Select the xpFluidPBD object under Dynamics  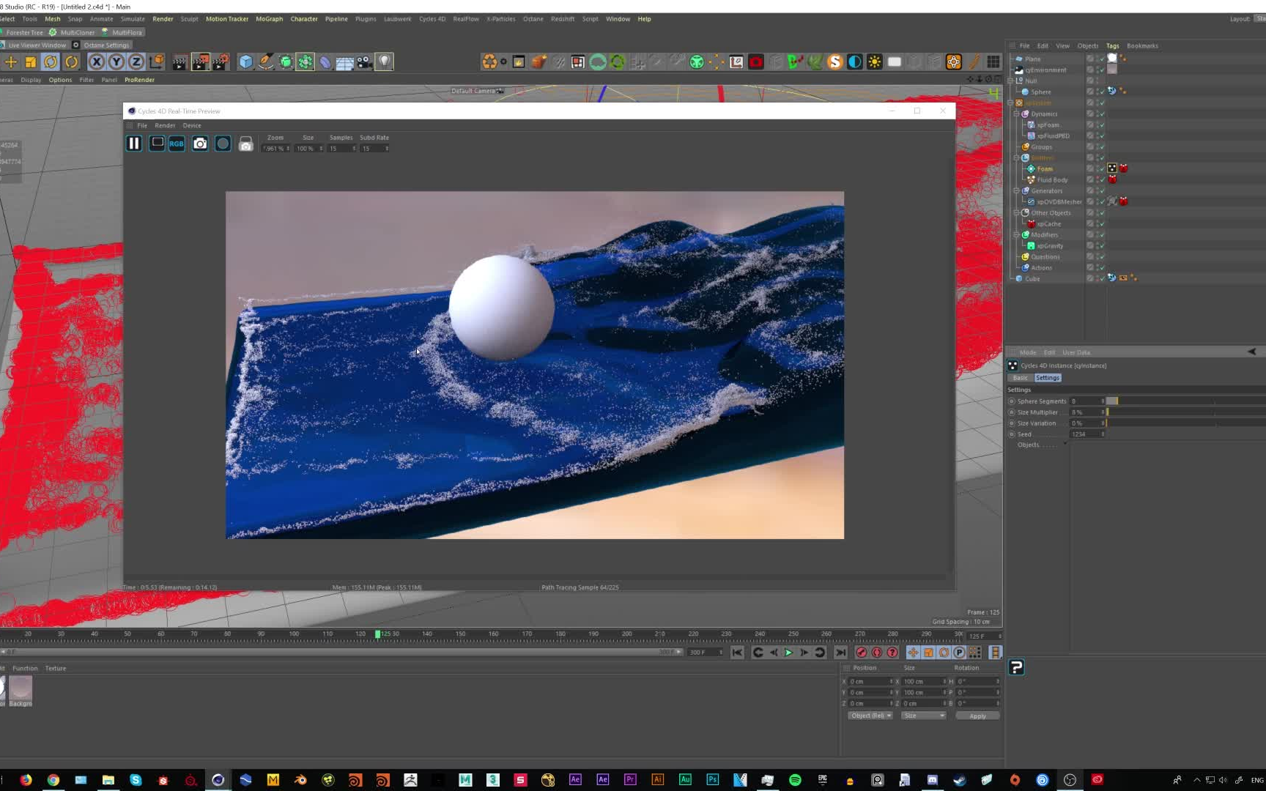click(x=1051, y=135)
